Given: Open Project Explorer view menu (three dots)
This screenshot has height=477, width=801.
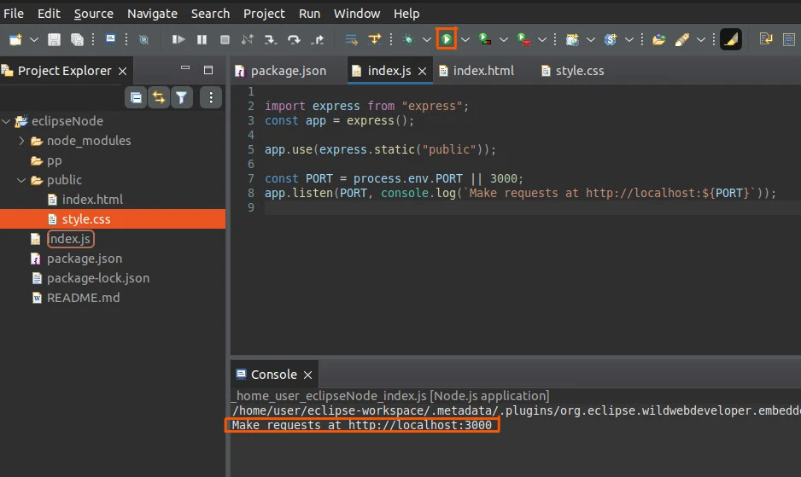Looking at the screenshot, I should (210, 98).
